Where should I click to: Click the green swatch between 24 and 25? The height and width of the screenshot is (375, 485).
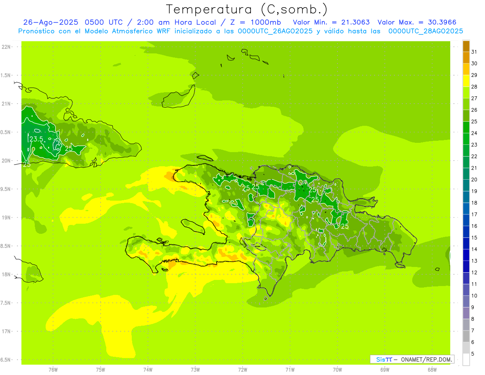(x=466, y=127)
